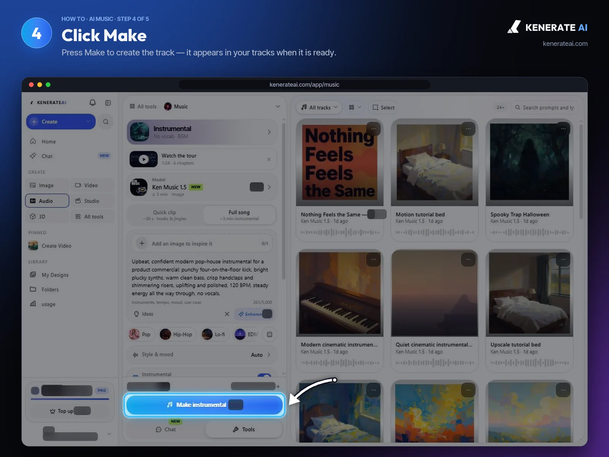The height and width of the screenshot is (457, 609).
Task: Expand Style & mood options
Action: pos(202,355)
